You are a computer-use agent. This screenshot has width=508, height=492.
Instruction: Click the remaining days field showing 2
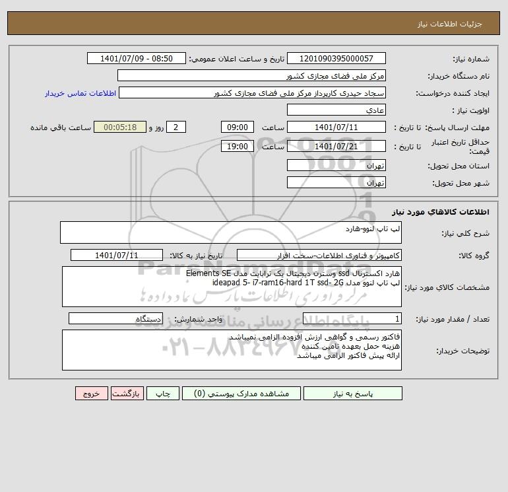click(176, 127)
